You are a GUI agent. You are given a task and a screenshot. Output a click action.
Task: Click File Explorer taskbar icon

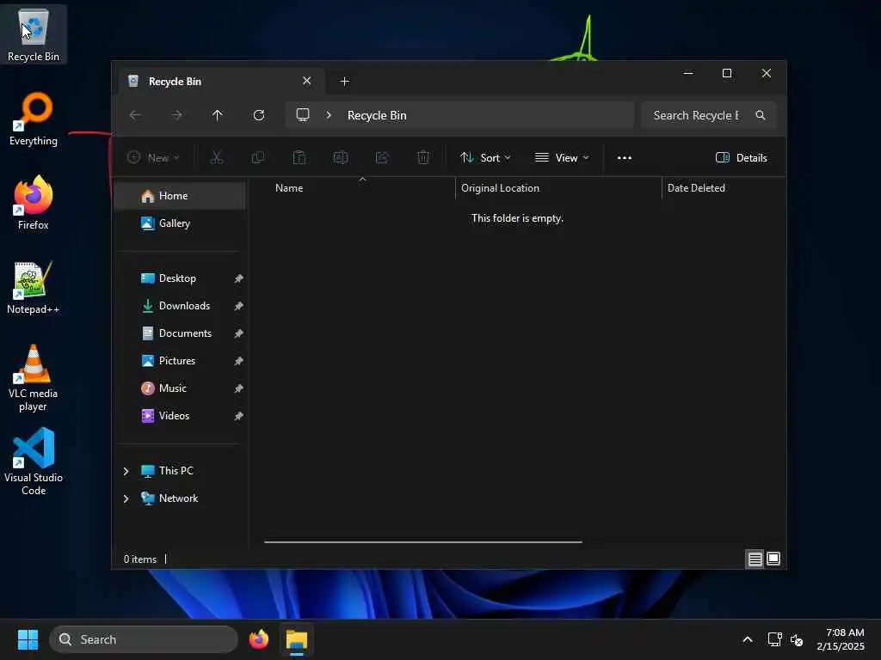point(297,639)
